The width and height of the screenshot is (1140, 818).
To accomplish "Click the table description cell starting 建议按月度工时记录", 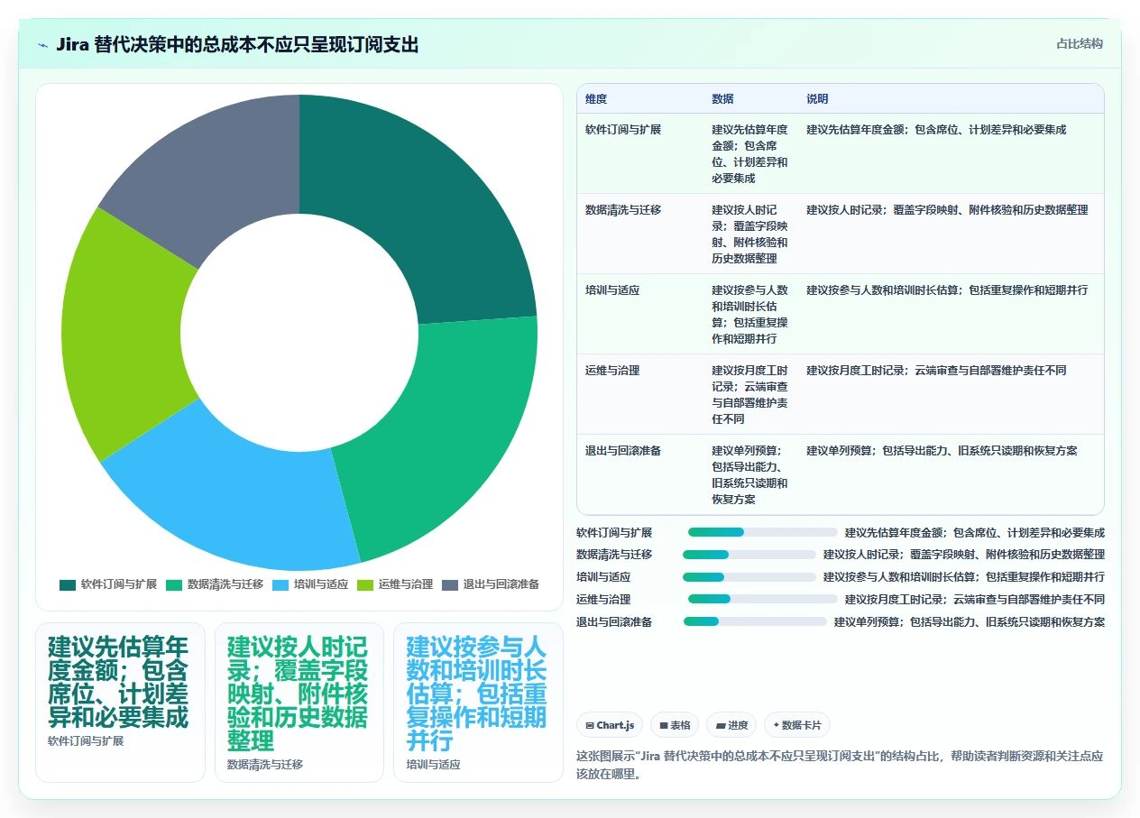I will (x=936, y=371).
